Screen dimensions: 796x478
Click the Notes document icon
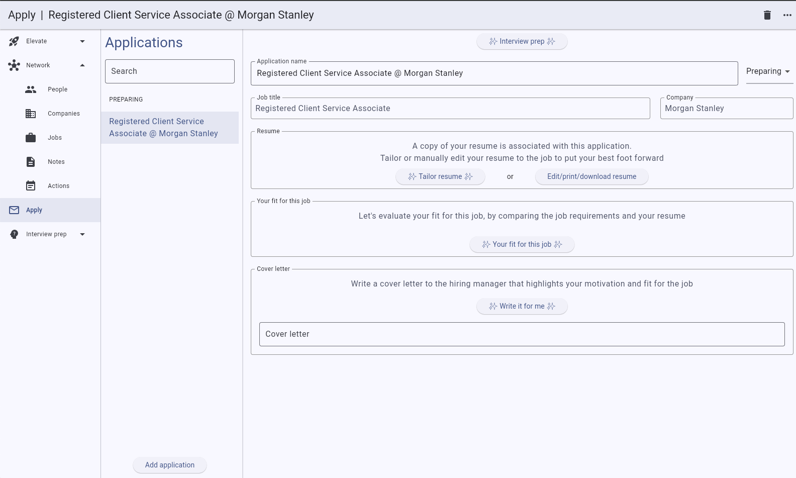pyautogui.click(x=31, y=162)
